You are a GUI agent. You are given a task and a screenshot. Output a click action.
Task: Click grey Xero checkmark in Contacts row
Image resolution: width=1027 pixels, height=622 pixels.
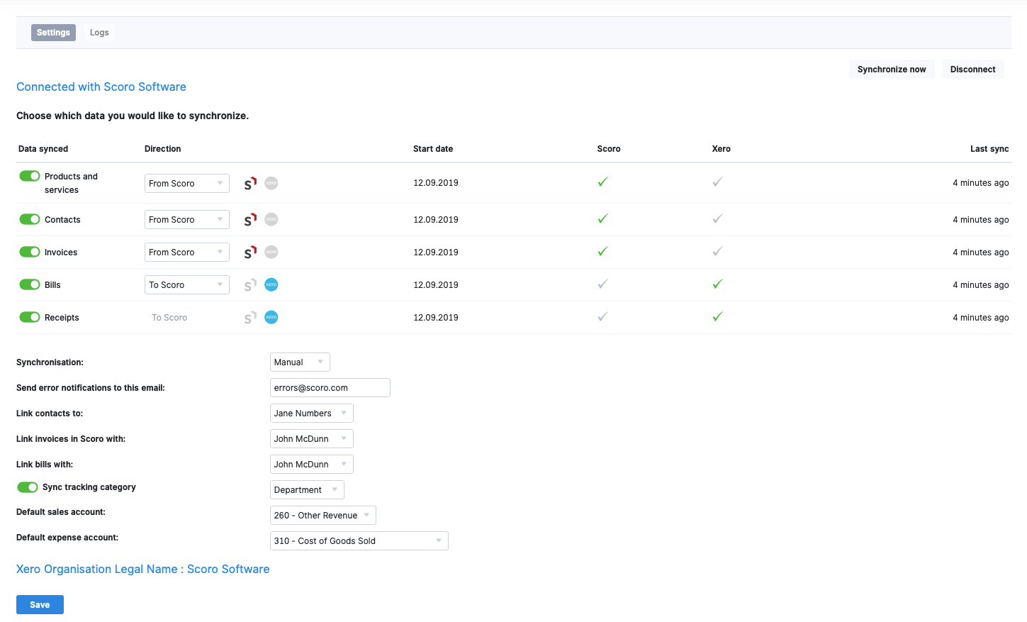[x=717, y=219]
